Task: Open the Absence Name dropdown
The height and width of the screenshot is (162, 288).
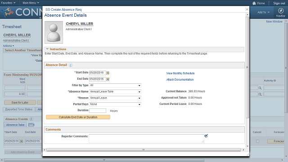Action: point(115,92)
